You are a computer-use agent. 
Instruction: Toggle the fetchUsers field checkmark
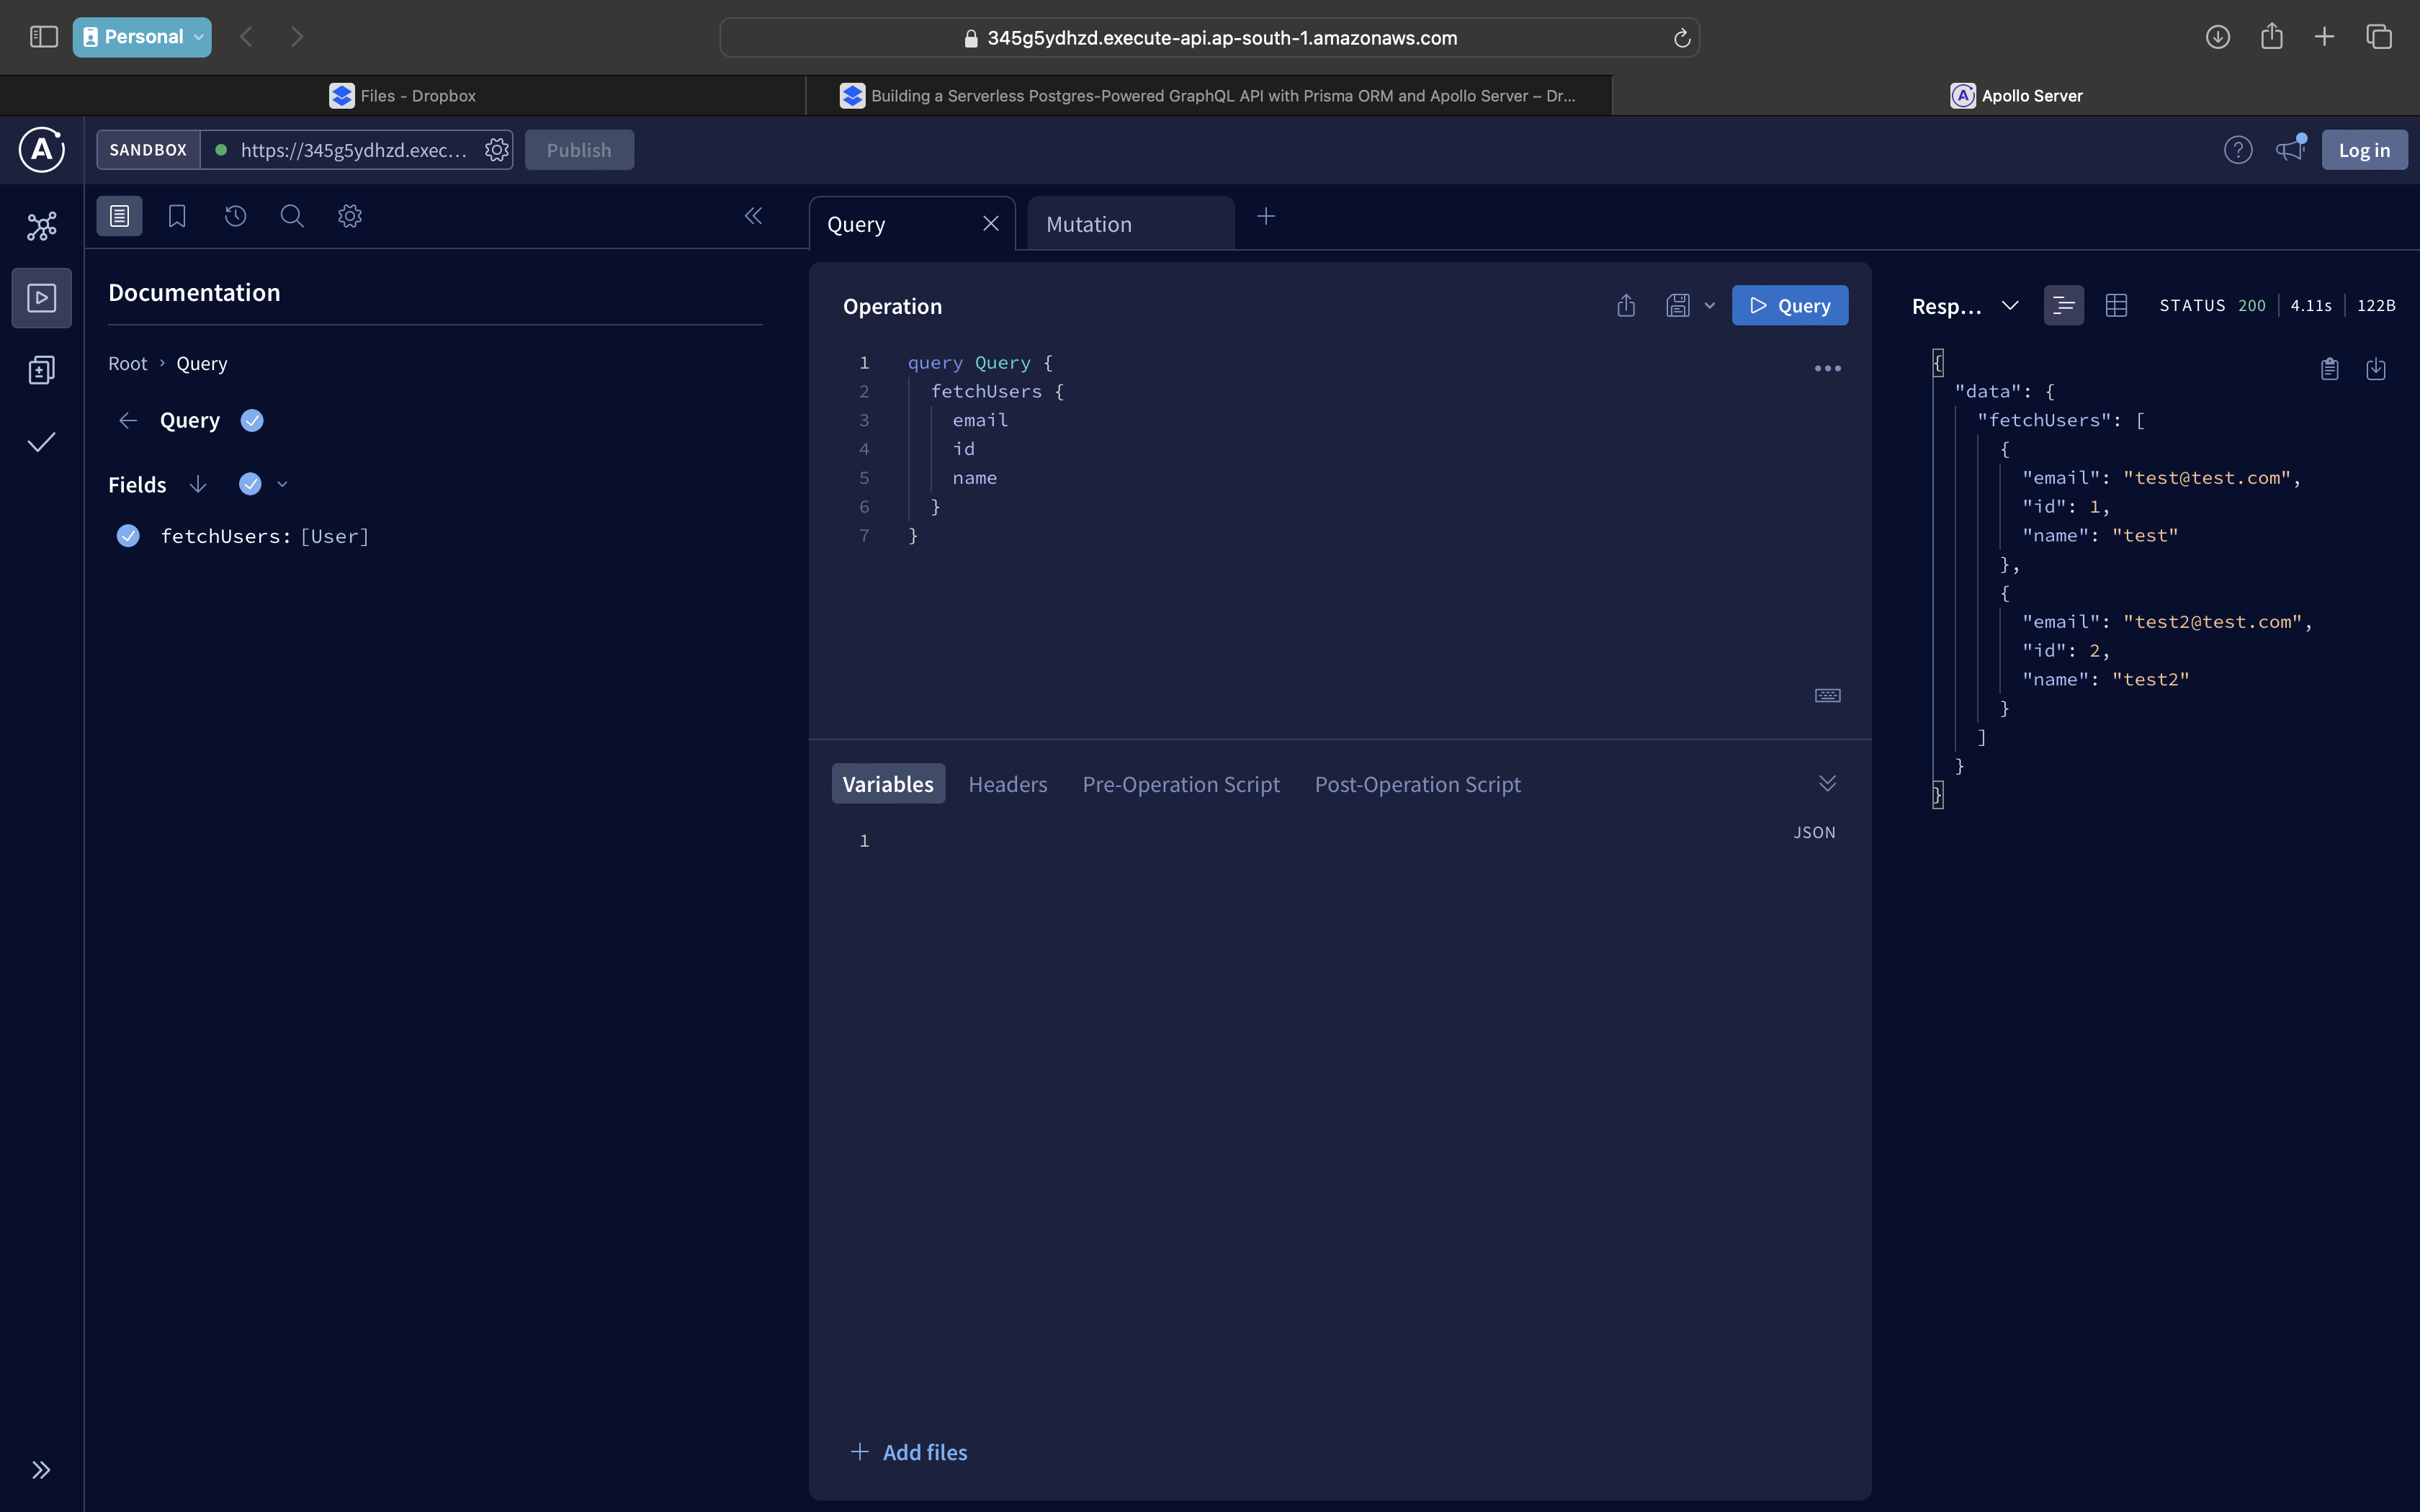tap(128, 536)
